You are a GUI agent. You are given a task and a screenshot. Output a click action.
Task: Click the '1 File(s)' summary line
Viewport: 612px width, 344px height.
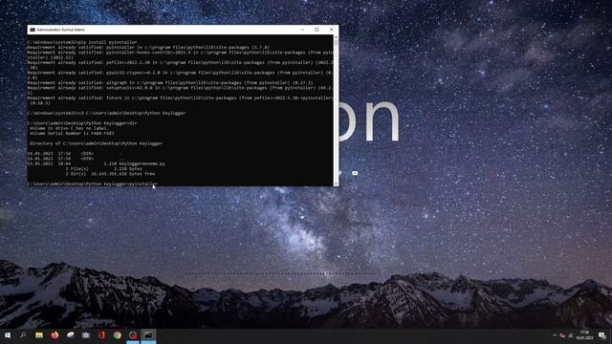click(104, 169)
